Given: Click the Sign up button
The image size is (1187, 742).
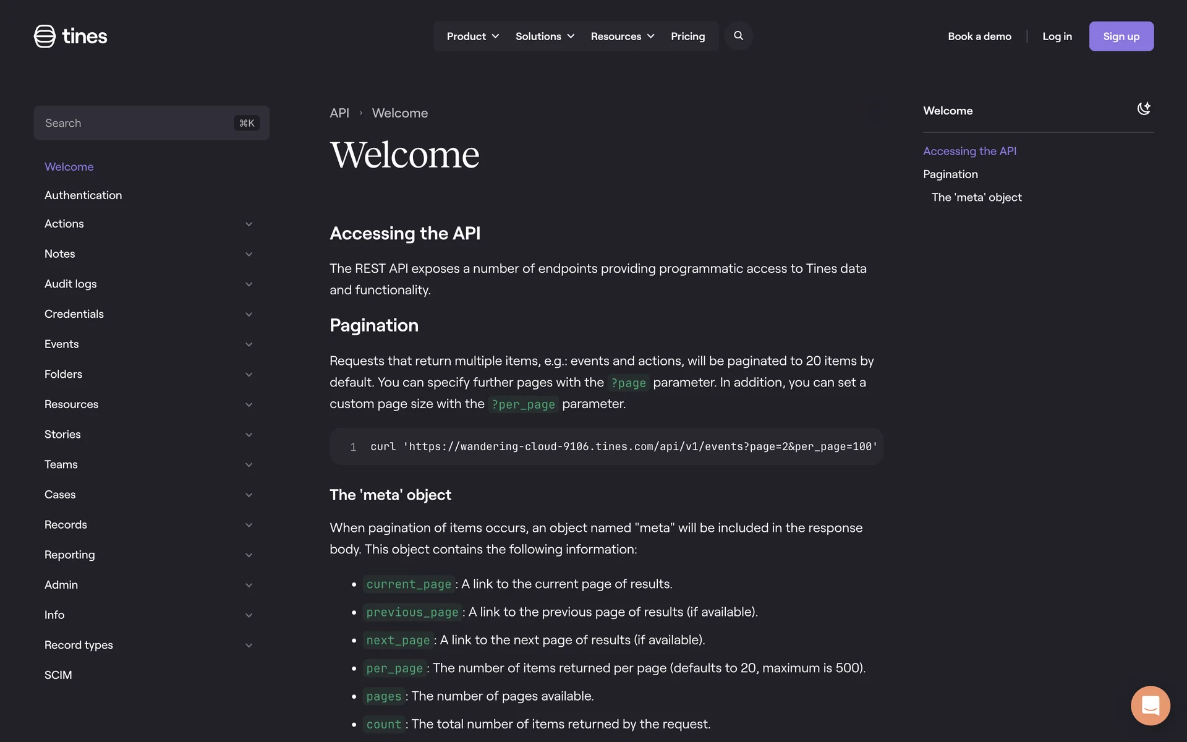Looking at the screenshot, I should coord(1121,36).
